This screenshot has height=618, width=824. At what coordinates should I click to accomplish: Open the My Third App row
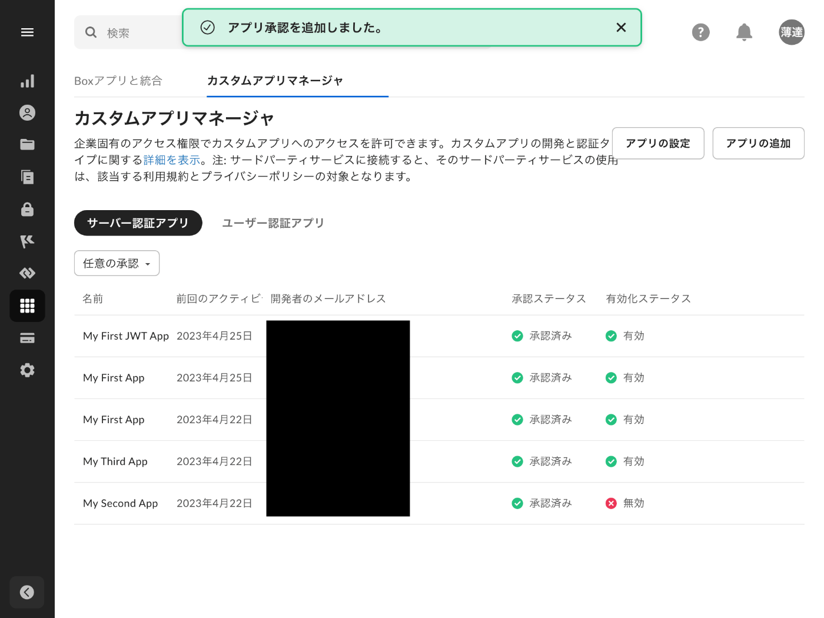click(439, 461)
